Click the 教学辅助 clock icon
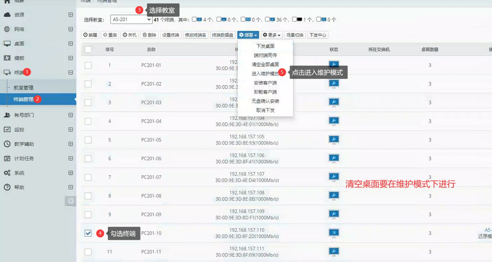This screenshot has width=492, height=262. pyautogui.click(x=7, y=144)
